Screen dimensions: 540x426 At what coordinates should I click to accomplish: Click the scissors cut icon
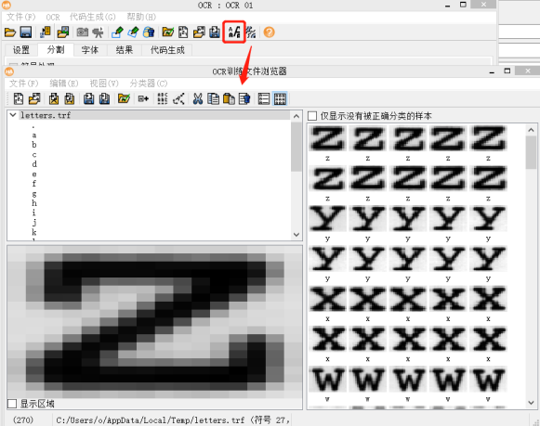[197, 99]
